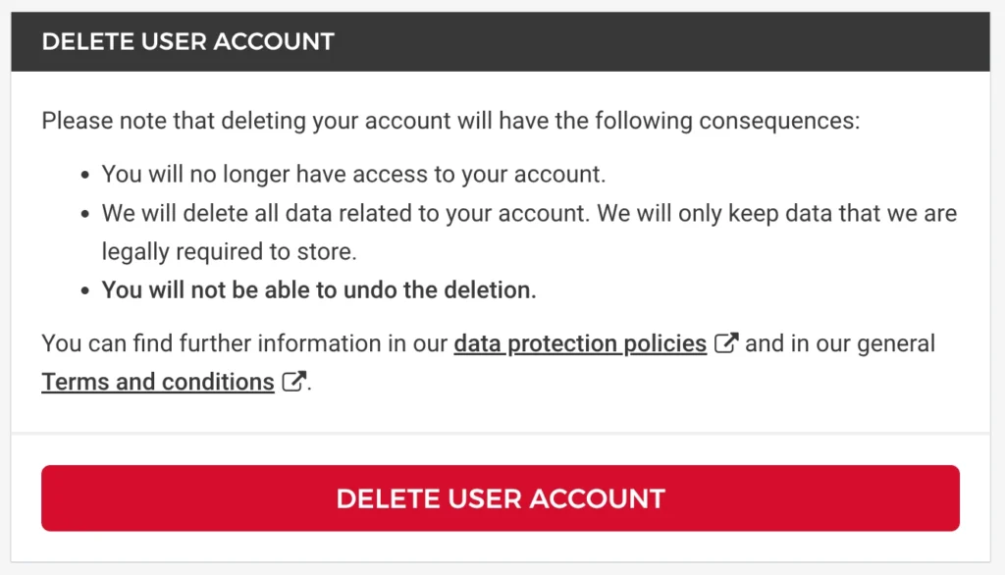Click the consequences introduction sentence
1005x575 pixels.
[x=450, y=120]
